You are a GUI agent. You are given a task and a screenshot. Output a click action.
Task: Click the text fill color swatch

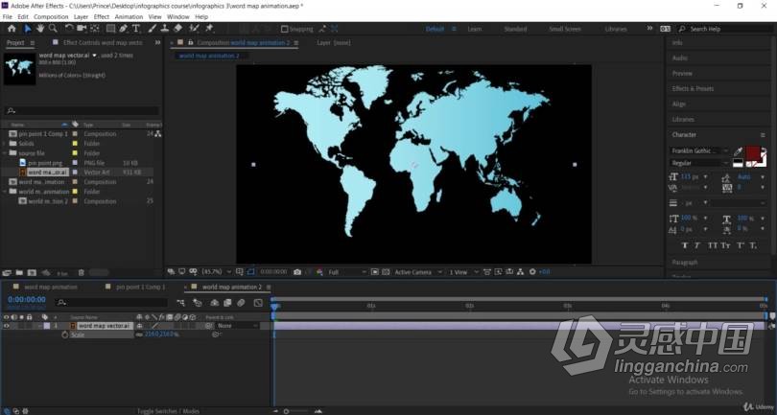[753, 152]
